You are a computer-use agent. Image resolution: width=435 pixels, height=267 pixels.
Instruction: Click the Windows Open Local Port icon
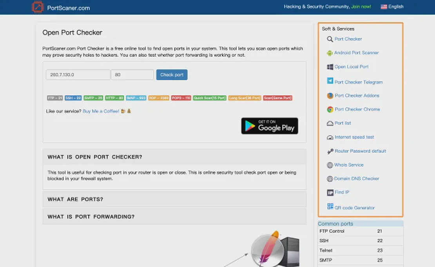[330, 67]
